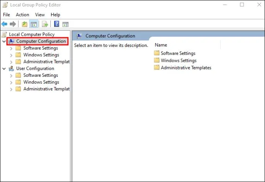The width and height of the screenshot is (265, 182).
Task: Open the View menu
Action: pos(40,15)
